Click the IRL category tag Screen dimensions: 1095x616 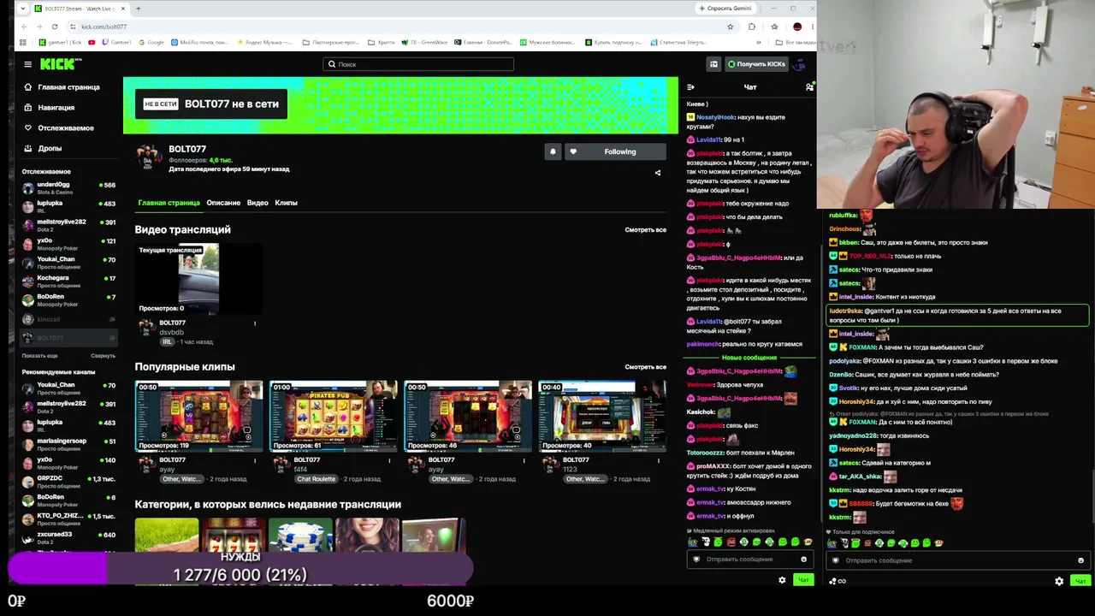(x=168, y=342)
